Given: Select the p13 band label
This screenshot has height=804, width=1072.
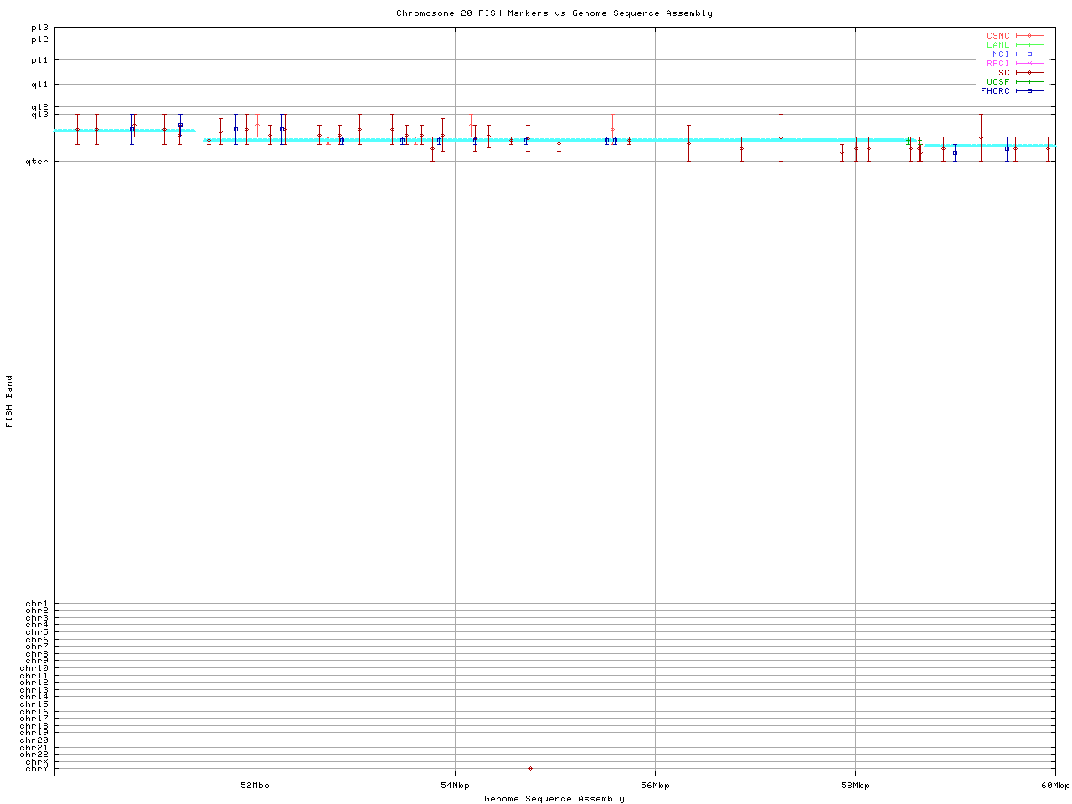Looking at the screenshot, I should pos(39,28).
